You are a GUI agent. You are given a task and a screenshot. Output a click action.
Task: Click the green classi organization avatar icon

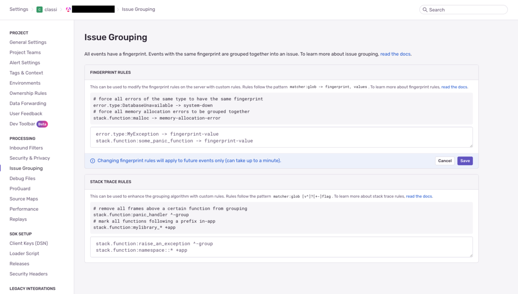click(x=40, y=9)
